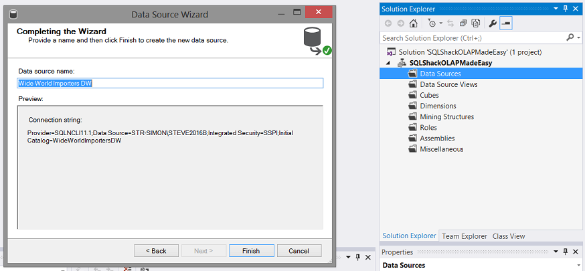Toggle auto-hide pin on Solution Explorer
The height and width of the screenshot is (271, 585).
pyautogui.click(x=566, y=9)
